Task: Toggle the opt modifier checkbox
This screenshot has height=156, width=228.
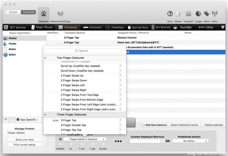Action: [x=93, y=144]
